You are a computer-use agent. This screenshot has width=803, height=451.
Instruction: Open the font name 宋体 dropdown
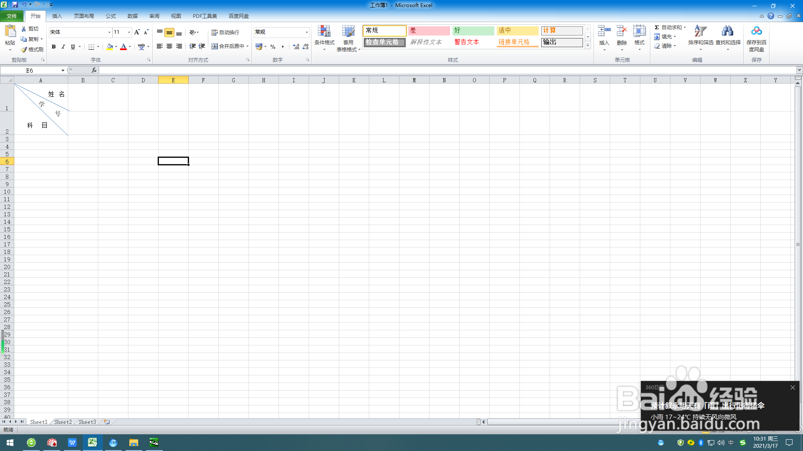tap(109, 32)
